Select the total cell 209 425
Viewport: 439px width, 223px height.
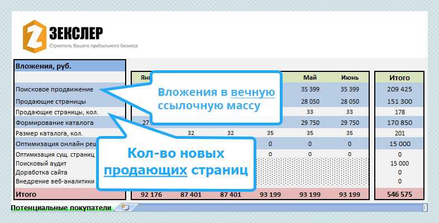pos(399,89)
